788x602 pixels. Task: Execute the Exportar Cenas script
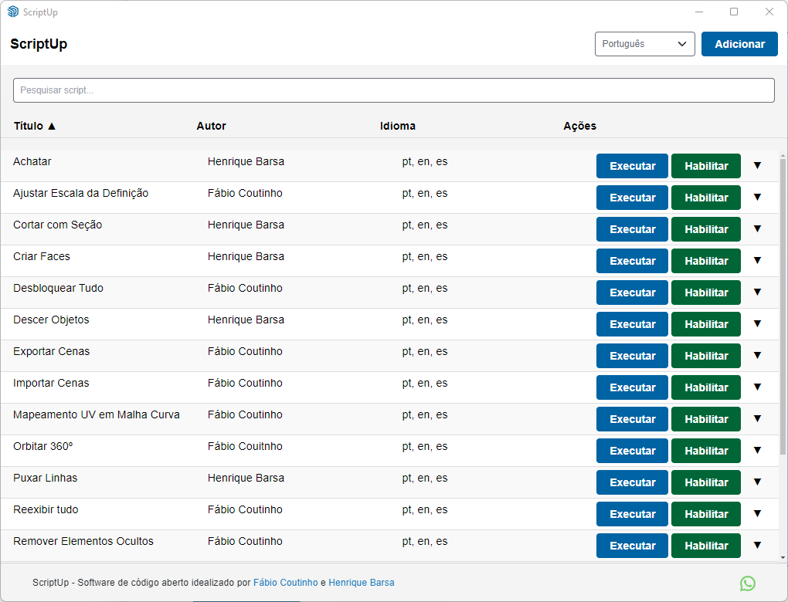click(632, 356)
